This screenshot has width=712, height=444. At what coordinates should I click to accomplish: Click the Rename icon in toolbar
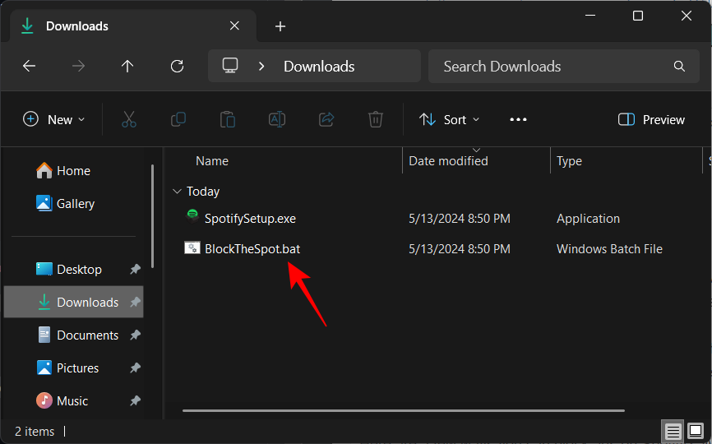(x=277, y=120)
